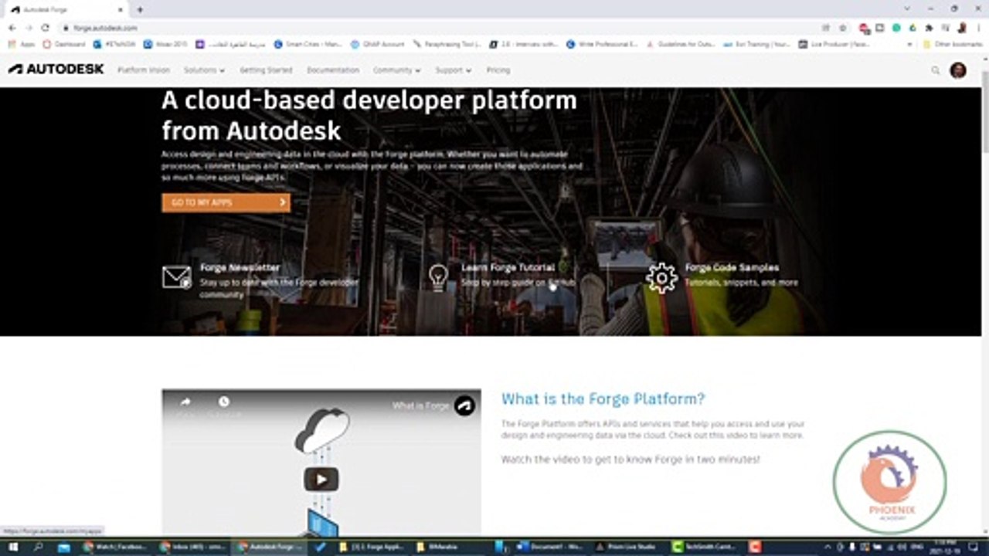Click the watch later clock on video
This screenshot has height=556, width=989.
click(x=223, y=402)
